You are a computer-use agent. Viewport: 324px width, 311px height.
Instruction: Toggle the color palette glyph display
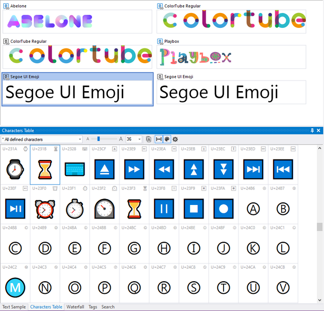pyautogui.click(x=167, y=139)
